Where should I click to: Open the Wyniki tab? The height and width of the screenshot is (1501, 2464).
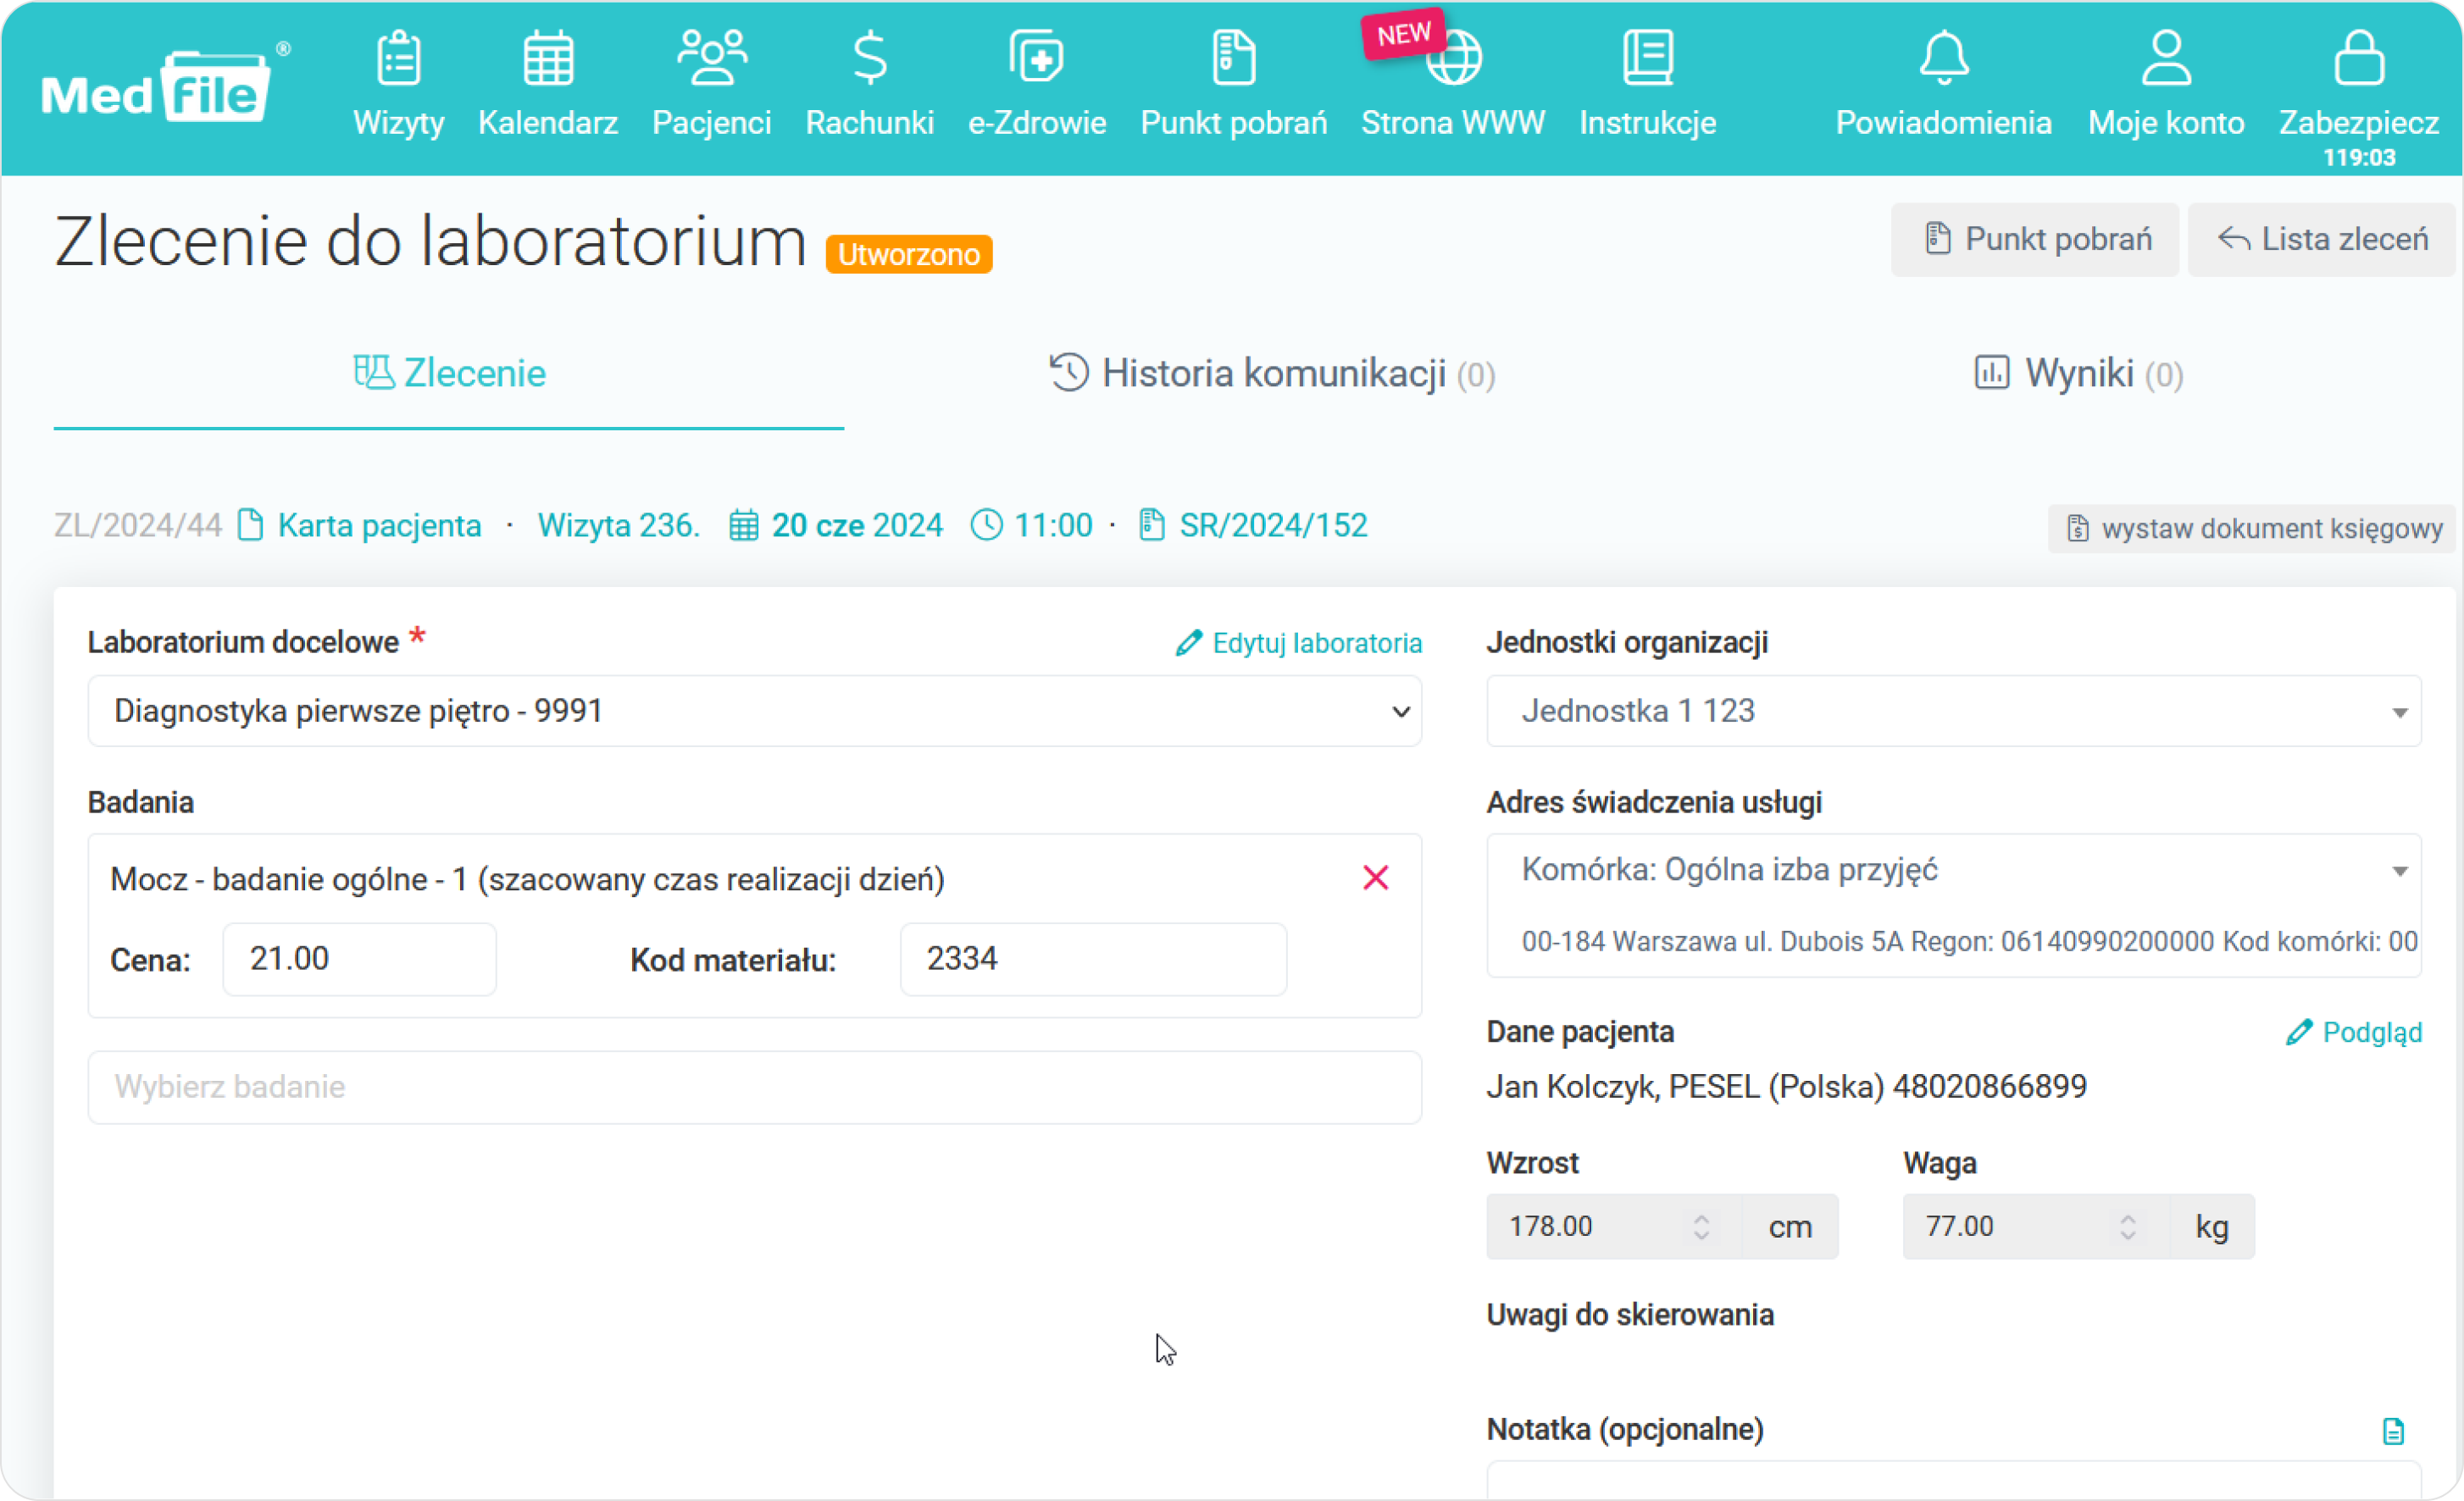click(2078, 373)
